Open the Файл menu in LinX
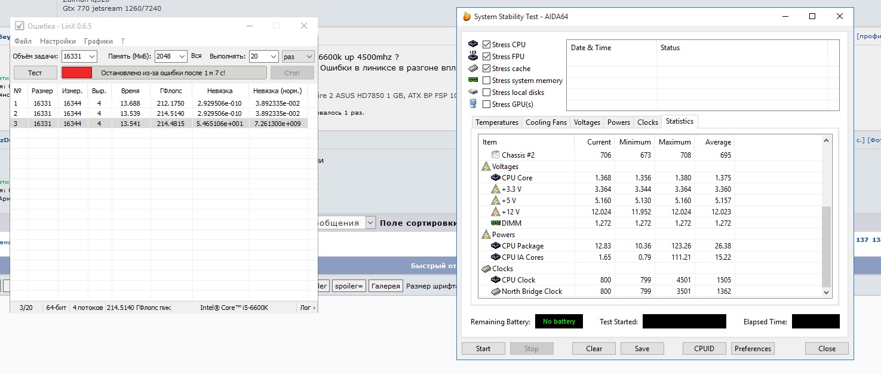The height and width of the screenshot is (387, 881). [x=23, y=41]
